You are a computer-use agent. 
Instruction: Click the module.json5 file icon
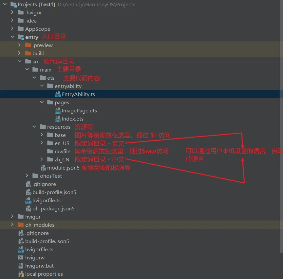coord(43,168)
